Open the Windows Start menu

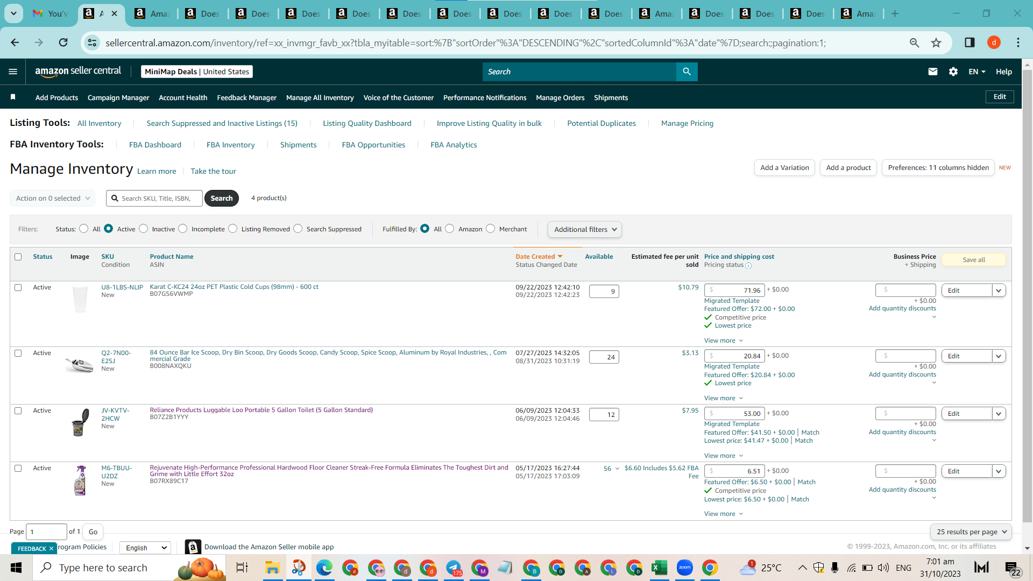16,568
